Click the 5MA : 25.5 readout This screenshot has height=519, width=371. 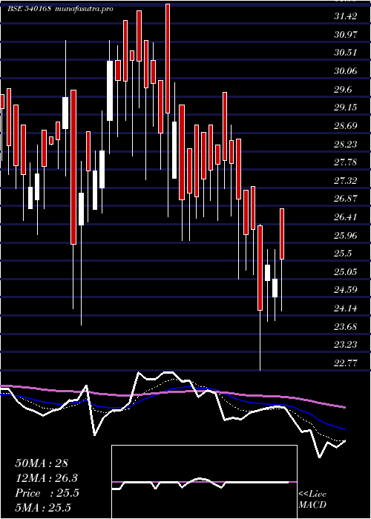43,508
